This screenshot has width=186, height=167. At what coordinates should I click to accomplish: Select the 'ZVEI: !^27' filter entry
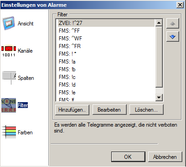coord(106,23)
